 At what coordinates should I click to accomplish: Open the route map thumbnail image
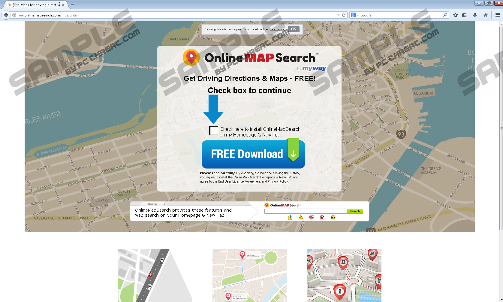pos(249,275)
